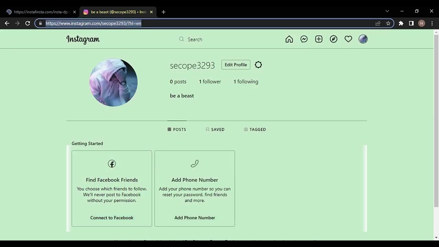Click the Facebook icon in Find Facebook Friends card
Image resolution: width=439 pixels, height=247 pixels.
[x=112, y=164]
